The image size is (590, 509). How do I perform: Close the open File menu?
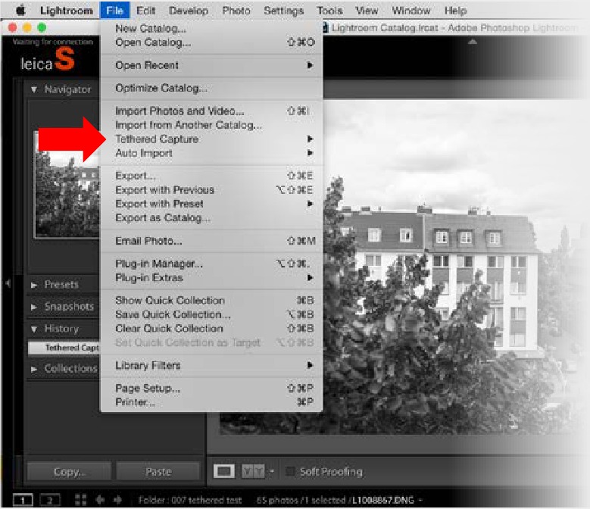[x=115, y=11]
